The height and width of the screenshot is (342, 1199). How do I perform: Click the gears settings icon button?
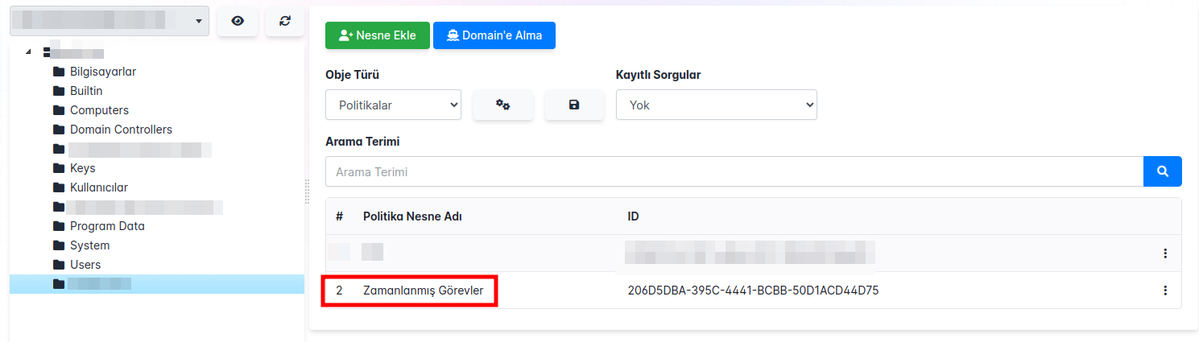click(503, 105)
